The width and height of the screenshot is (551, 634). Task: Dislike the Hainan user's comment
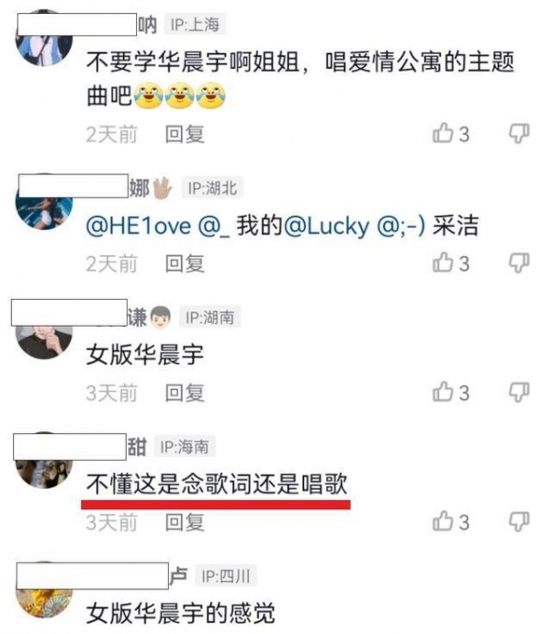pos(519,522)
